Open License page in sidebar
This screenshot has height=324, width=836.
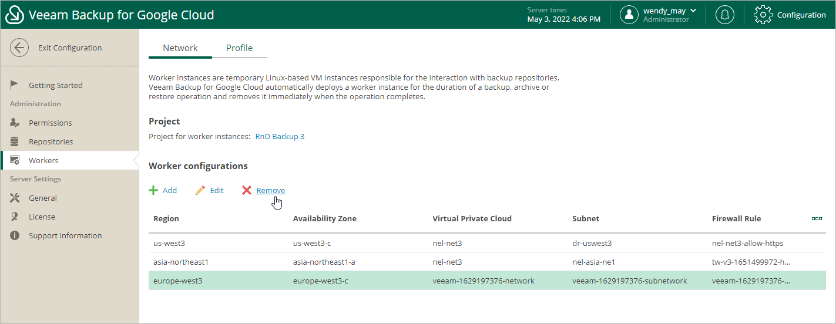42,217
